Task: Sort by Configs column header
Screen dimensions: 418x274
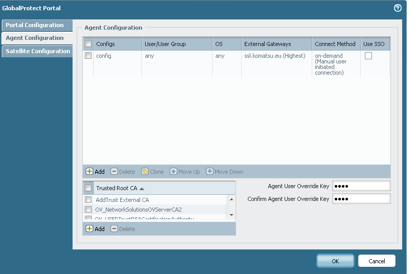Action: (x=118, y=44)
